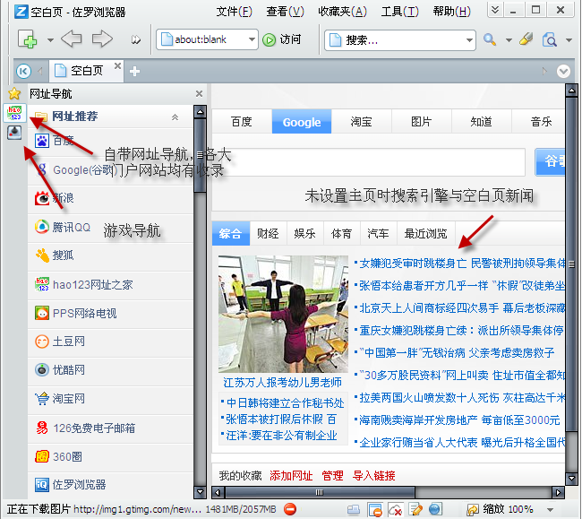
Task: Open 土豆网 in the site list
Action: pos(111,341)
